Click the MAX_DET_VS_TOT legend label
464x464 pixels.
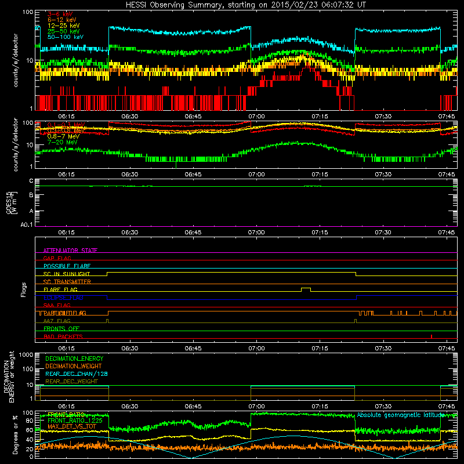click(71, 426)
